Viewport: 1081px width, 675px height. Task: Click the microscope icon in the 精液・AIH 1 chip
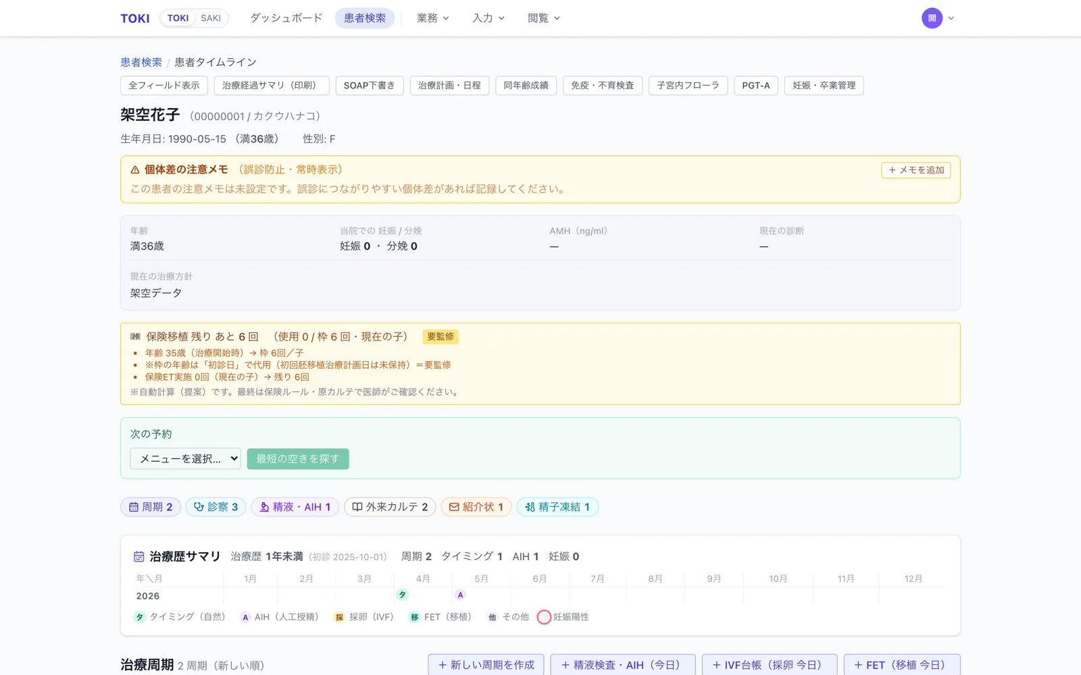coord(264,507)
